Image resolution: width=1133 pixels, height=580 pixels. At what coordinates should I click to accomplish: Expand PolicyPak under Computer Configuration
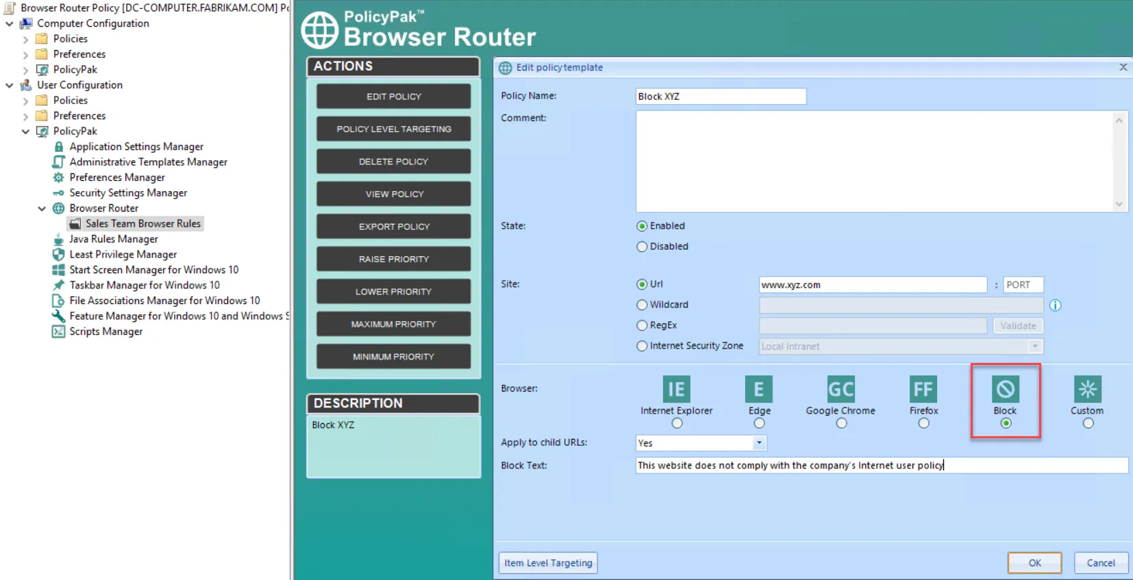point(26,70)
